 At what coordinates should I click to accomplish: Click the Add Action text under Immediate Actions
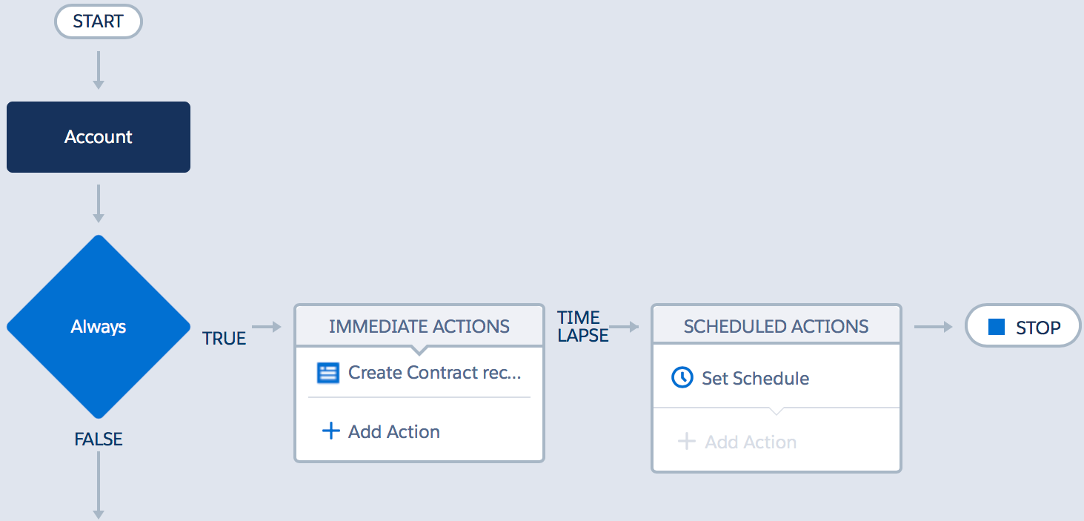[x=393, y=432]
